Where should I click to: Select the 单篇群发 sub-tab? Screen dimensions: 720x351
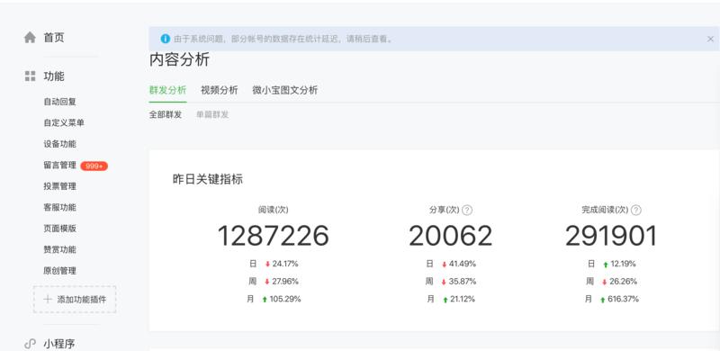(212, 115)
